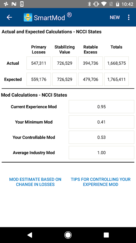The height and width of the screenshot is (243, 136).
Task: Tap the NEW button in toolbar
Action: point(115,17)
